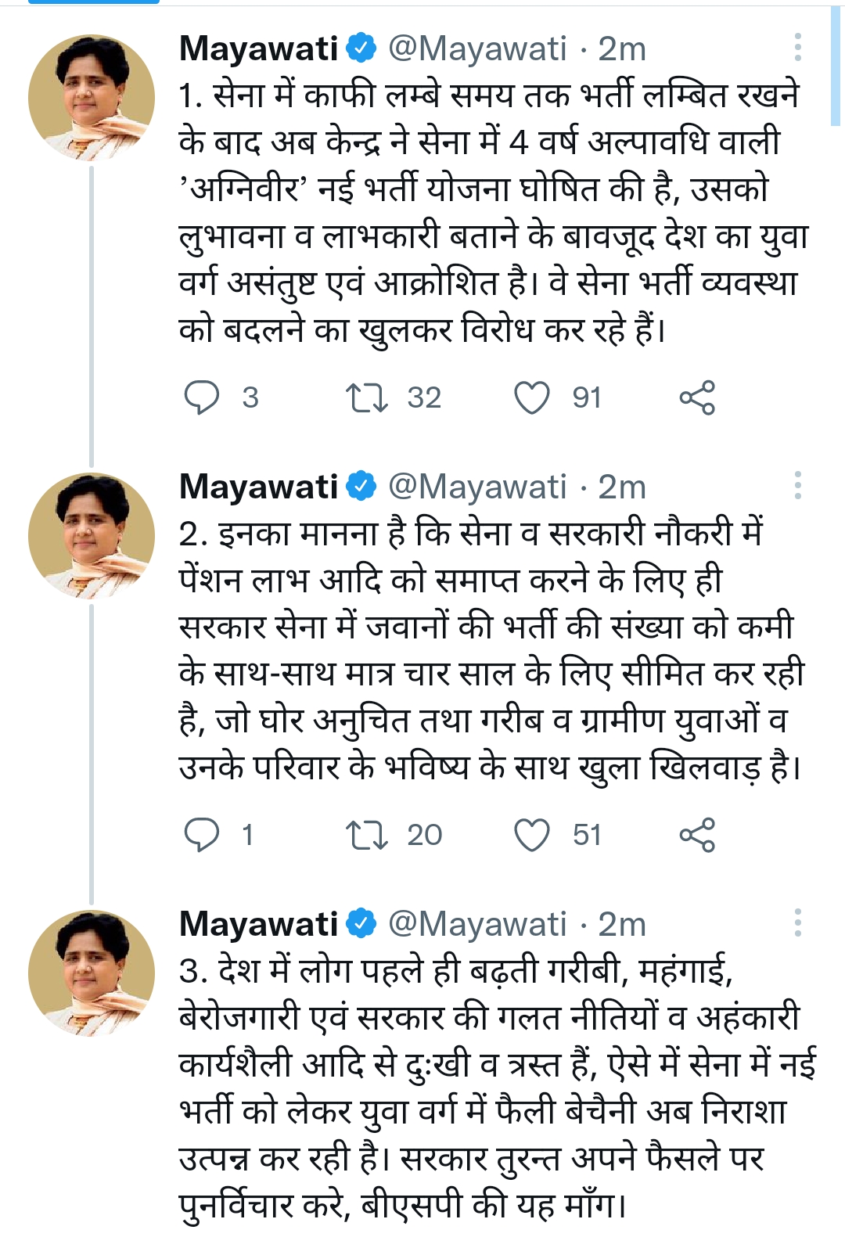Share the second tweet

click(696, 835)
